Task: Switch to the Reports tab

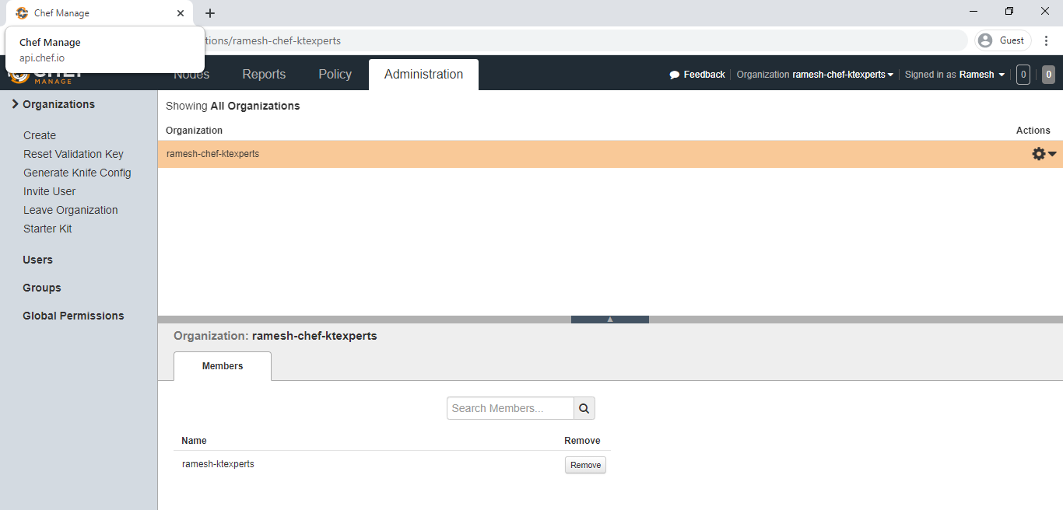Action: click(x=264, y=75)
